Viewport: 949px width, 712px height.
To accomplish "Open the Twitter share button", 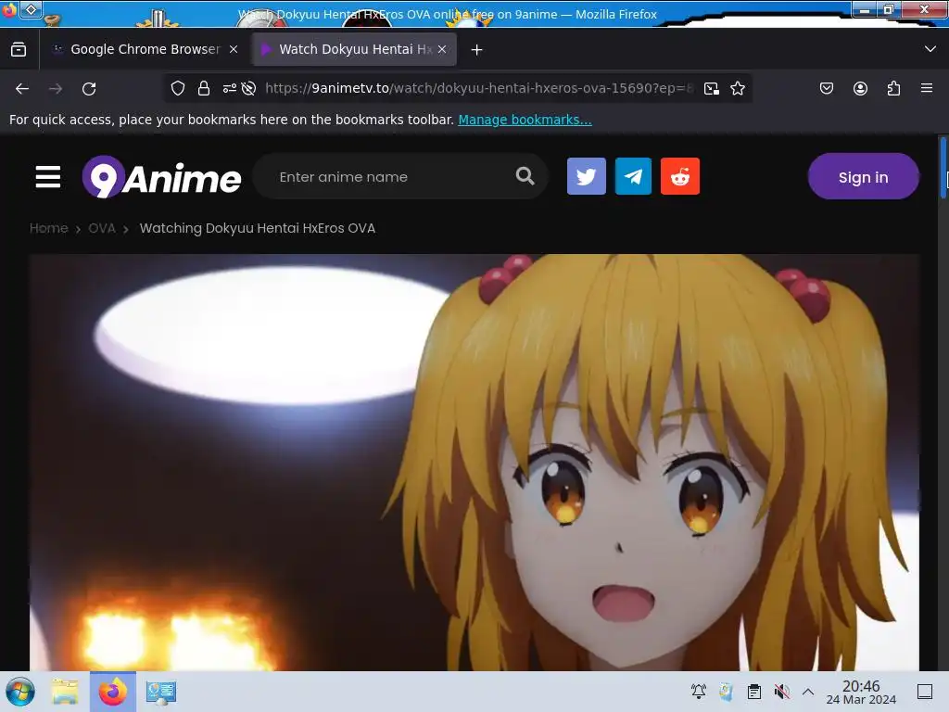I will (586, 176).
